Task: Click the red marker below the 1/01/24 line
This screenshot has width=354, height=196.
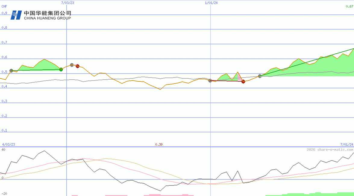Action: pos(243,81)
